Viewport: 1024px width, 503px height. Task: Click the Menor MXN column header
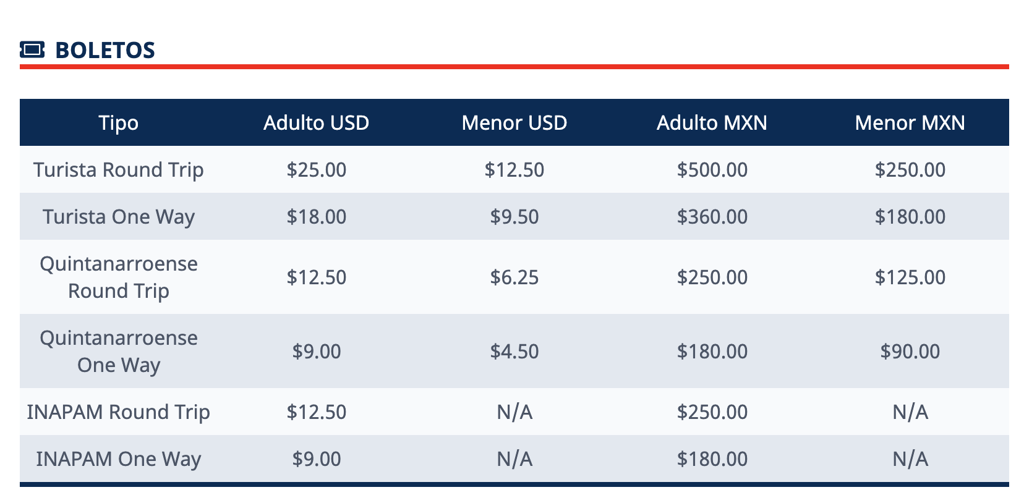pos(910,123)
